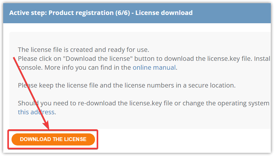This screenshot has height=156, width=274.
Task: Open the online manual link
Action: tap(154, 67)
